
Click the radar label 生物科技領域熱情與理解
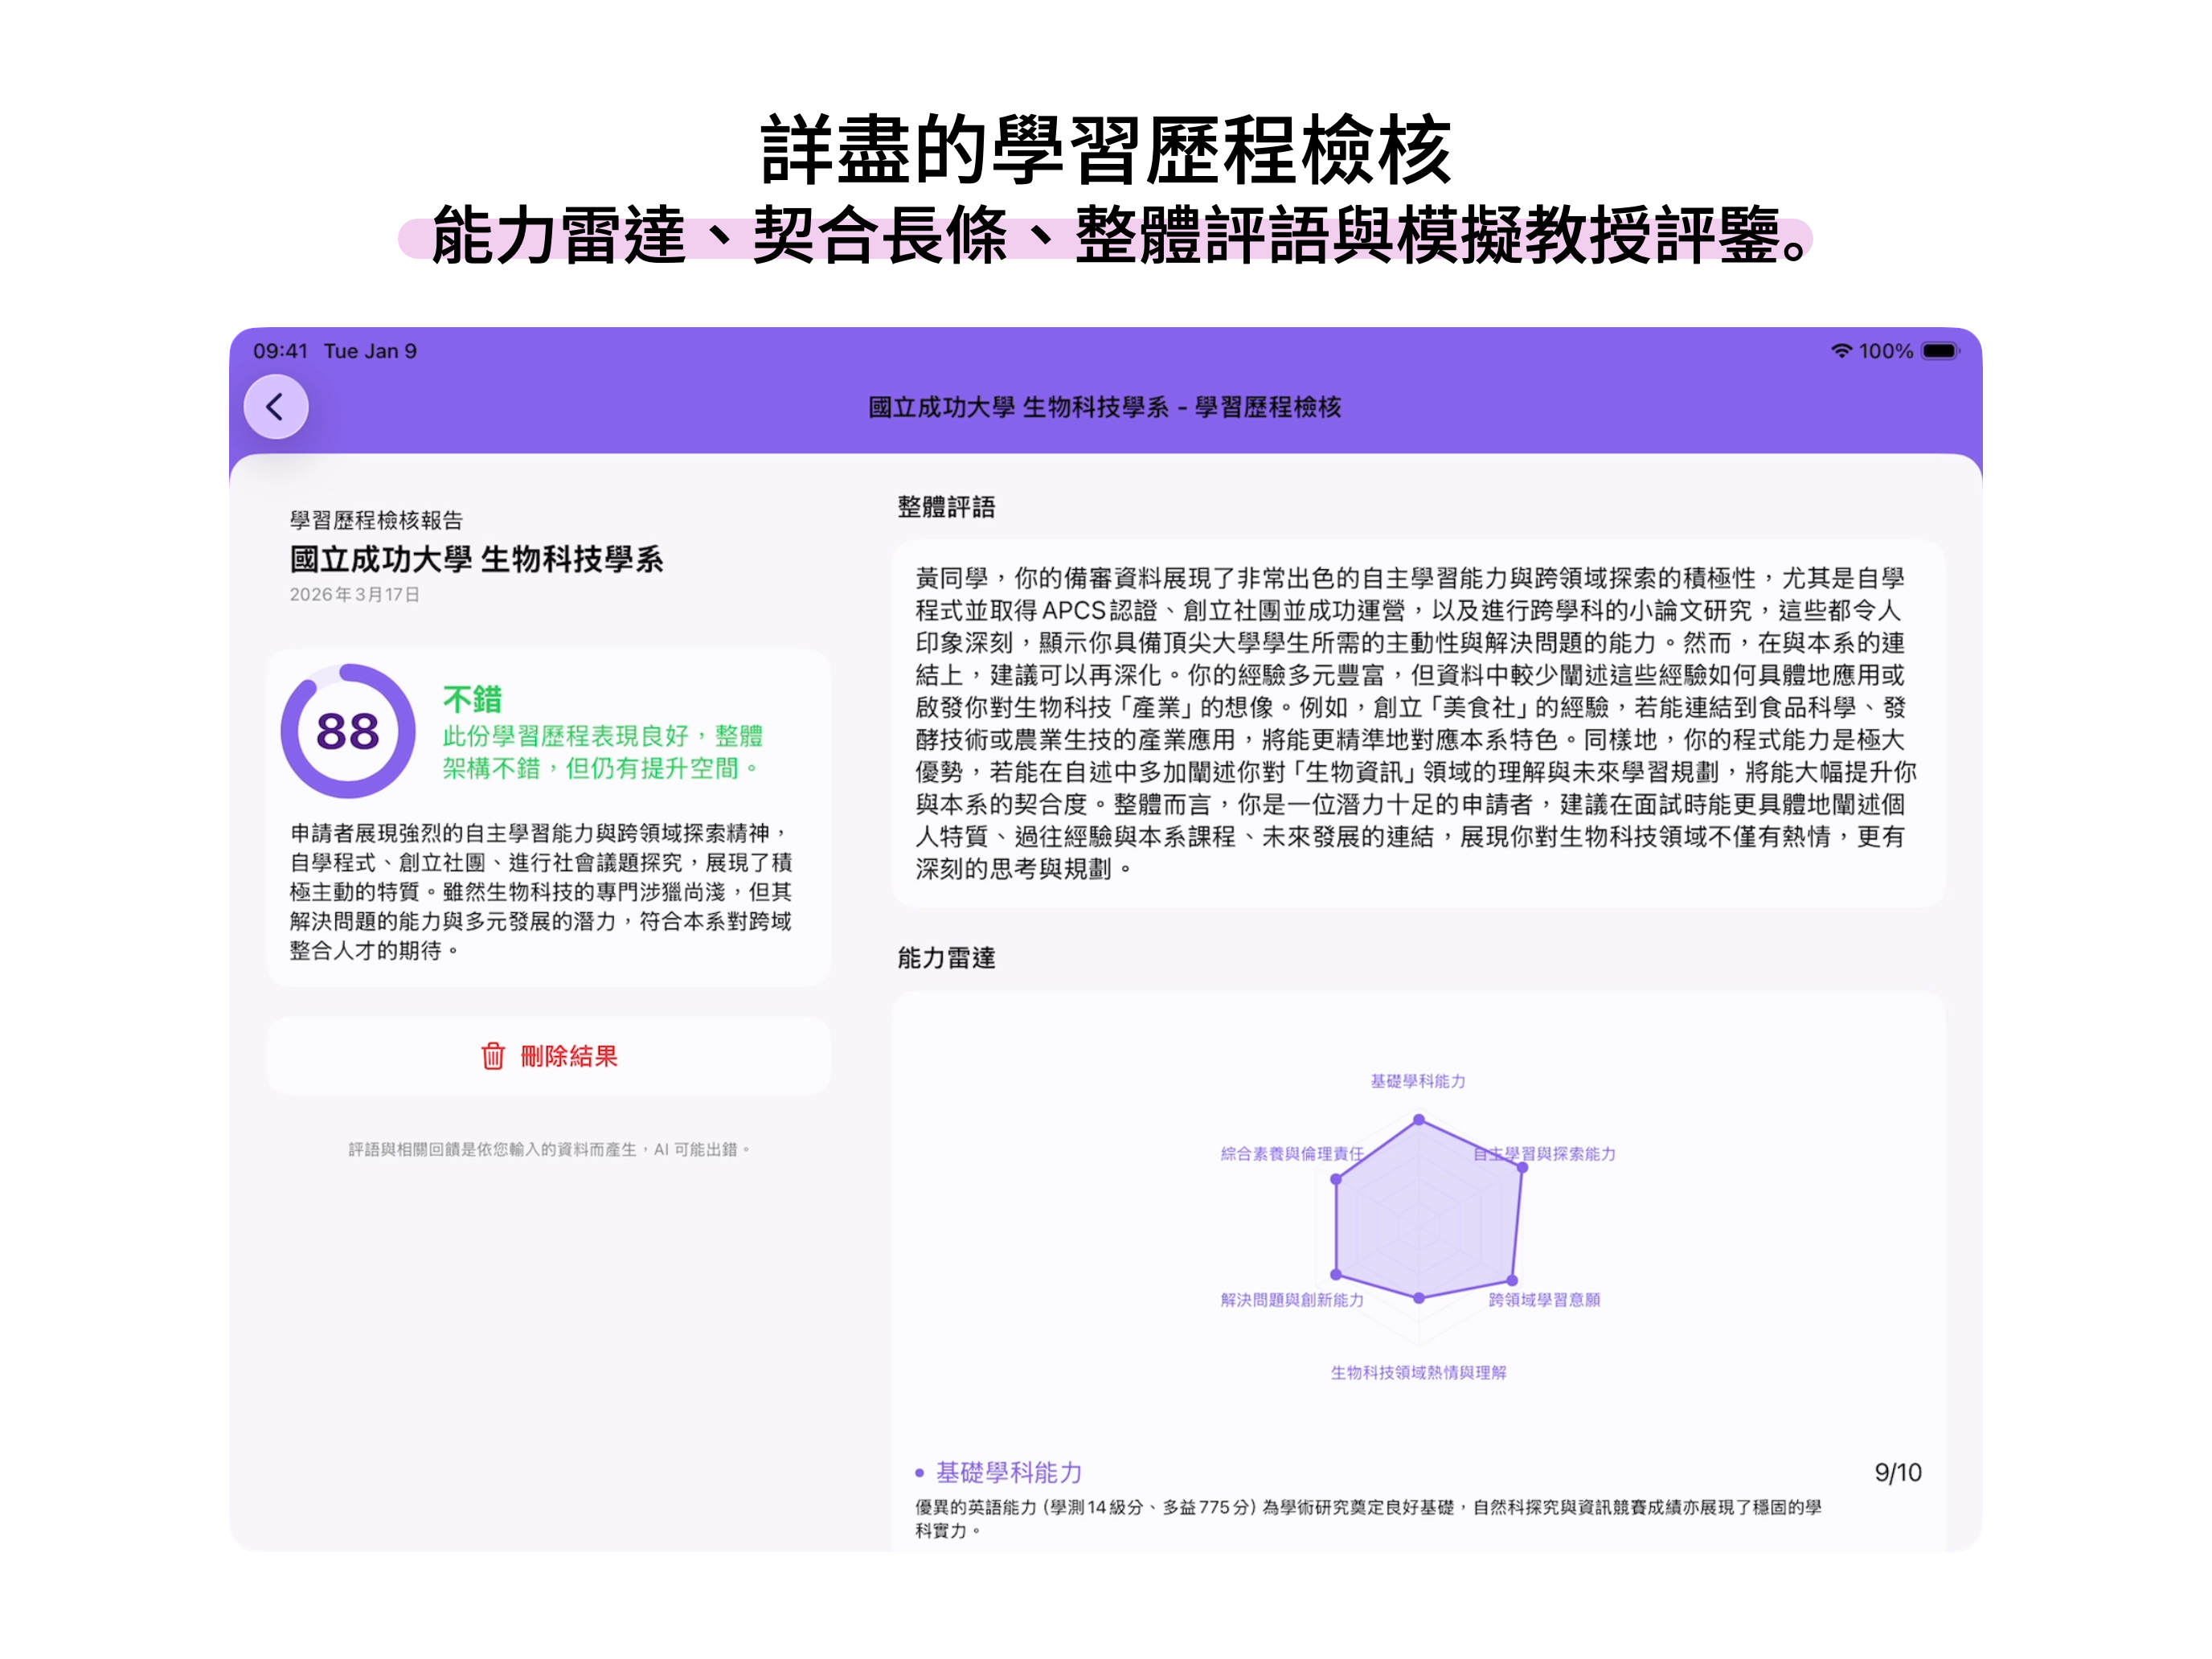coord(1418,1373)
